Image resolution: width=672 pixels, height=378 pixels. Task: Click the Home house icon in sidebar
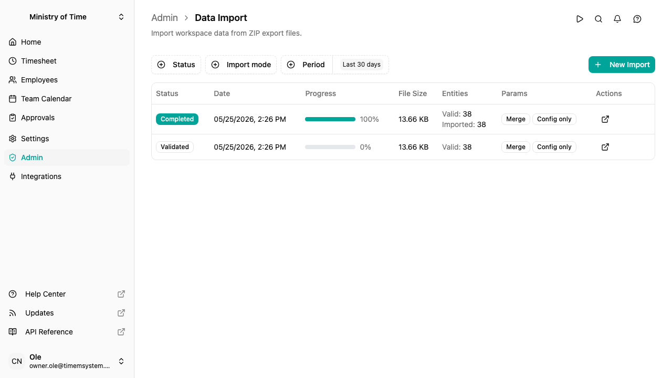13,42
